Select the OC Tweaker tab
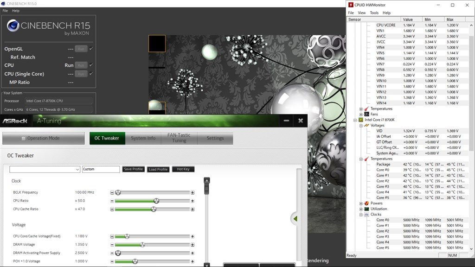 point(107,138)
